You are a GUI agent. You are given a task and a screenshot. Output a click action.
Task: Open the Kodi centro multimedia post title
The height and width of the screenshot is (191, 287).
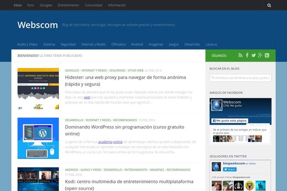tap(129, 185)
